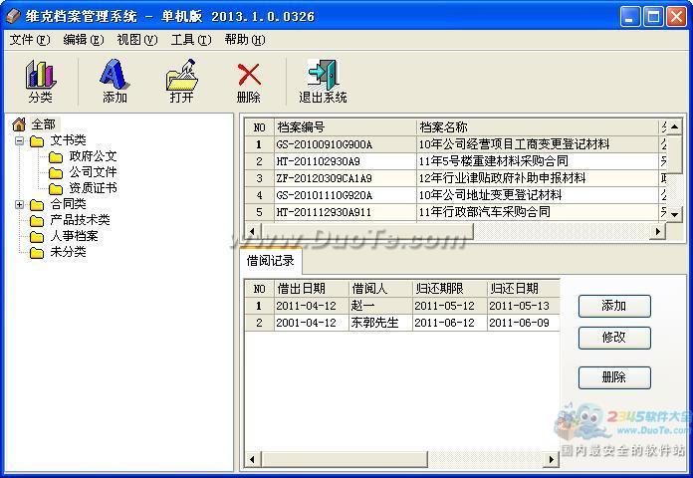
Task: Select borrow record of 东郭先生
Action: [x=402, y=323]
